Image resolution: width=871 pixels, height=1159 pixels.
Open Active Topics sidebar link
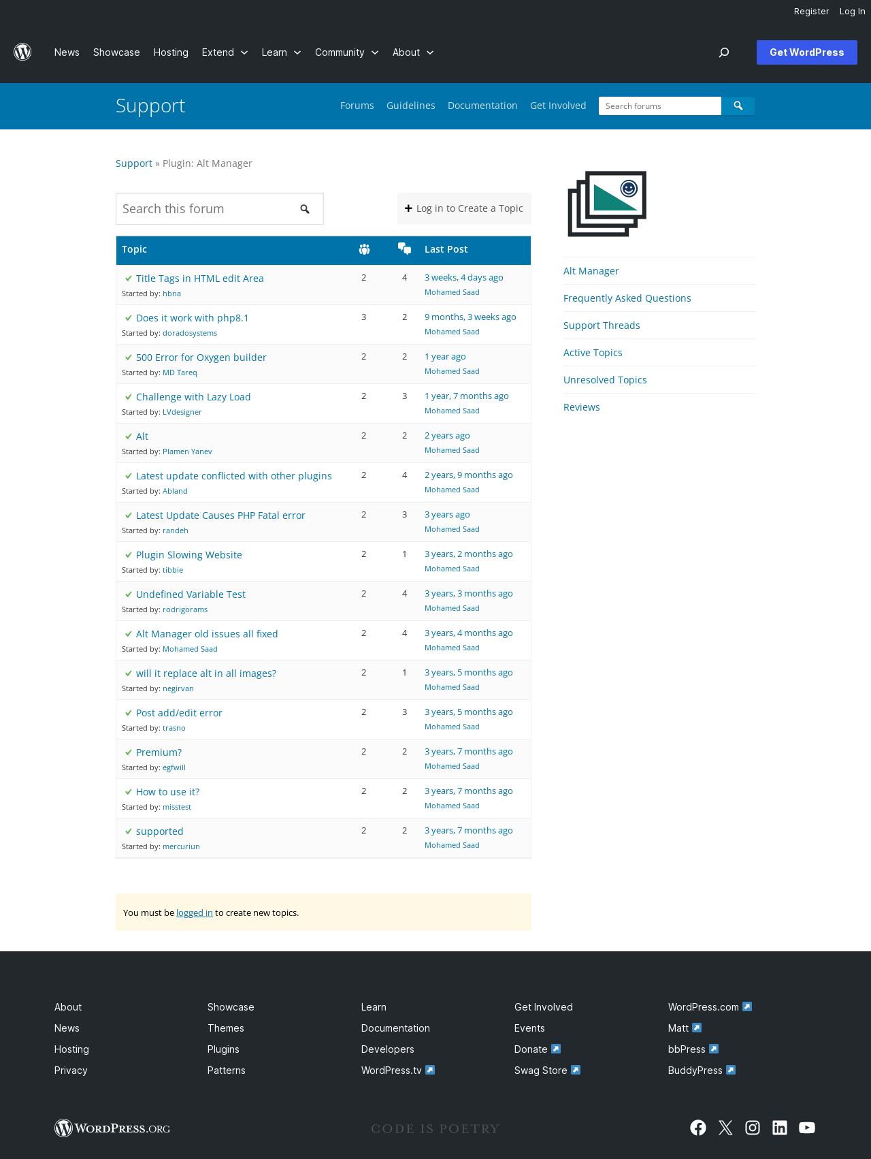[593, 353]
